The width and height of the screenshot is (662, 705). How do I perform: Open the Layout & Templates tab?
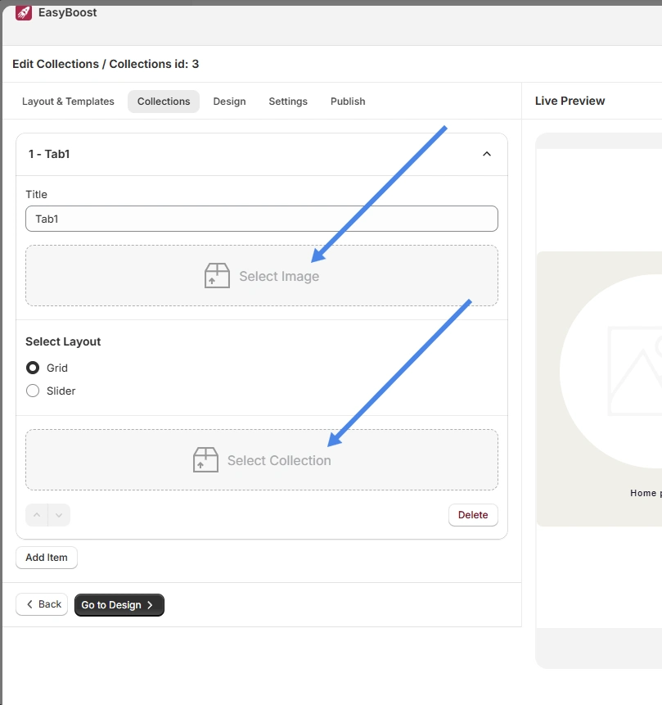(68, 102)
